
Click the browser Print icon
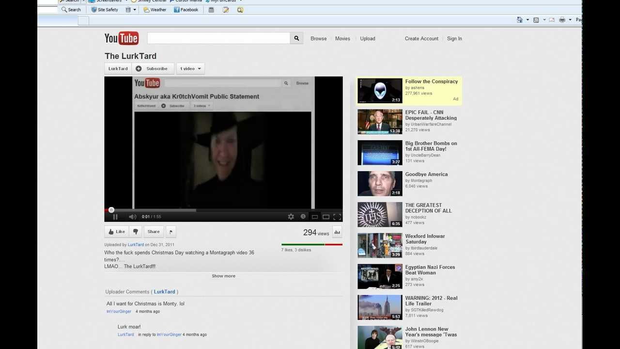click(562, 20)
